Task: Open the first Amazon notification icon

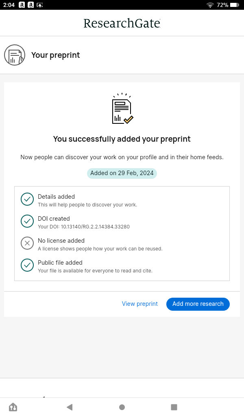Action: [x=22, y=5]
